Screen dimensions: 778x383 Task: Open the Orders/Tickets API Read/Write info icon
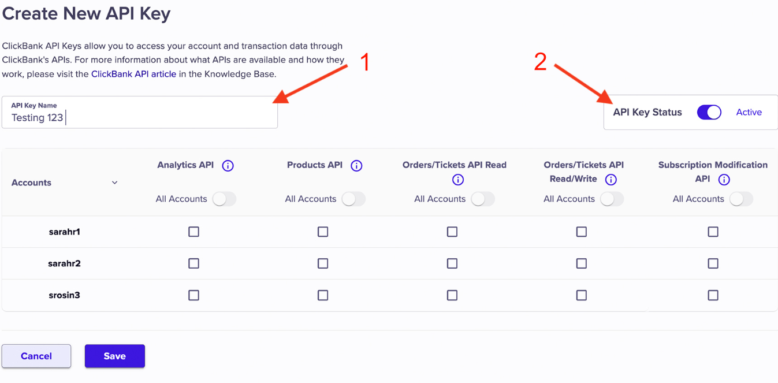[x=611, y=180]
